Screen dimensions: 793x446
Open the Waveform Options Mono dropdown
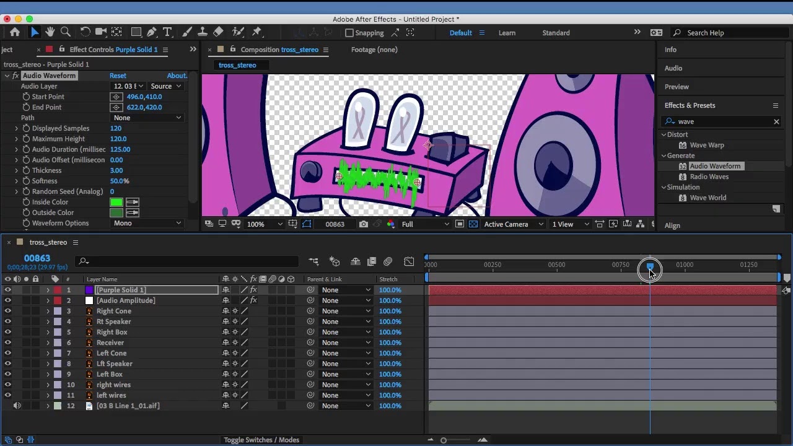click(147, 223)
